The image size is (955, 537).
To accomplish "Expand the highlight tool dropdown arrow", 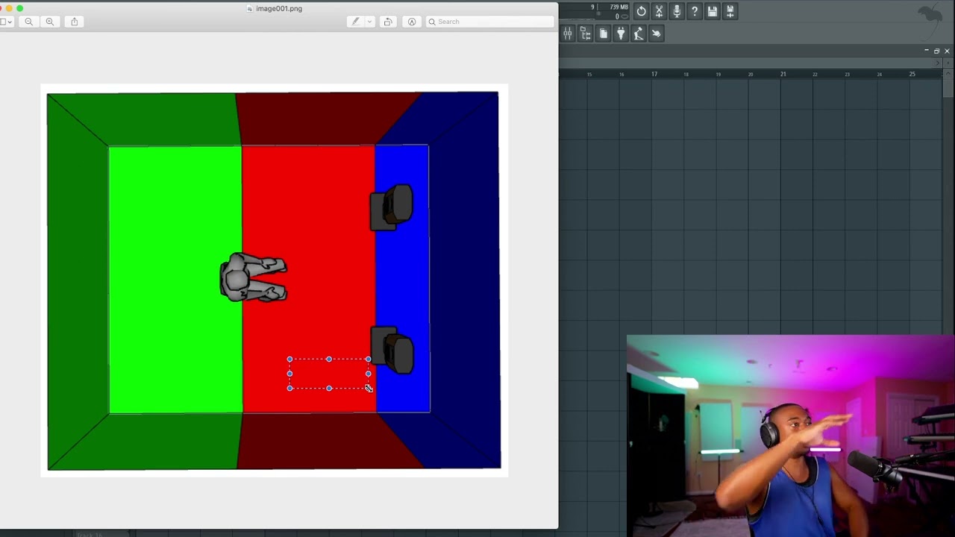I will pyautogui.click(x=369, y=22).
